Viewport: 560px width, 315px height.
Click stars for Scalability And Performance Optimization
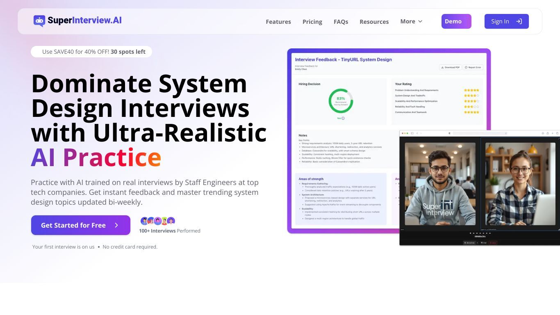(x=471, y=101)
